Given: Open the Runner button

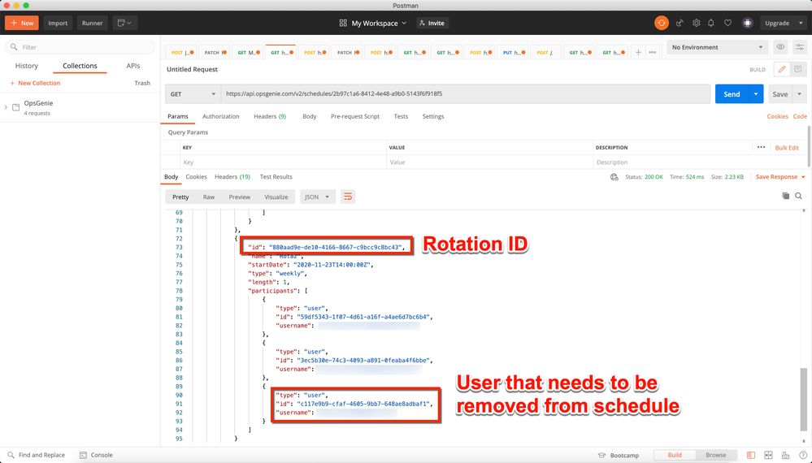Looking at the screenshot, I should [92, 23].
